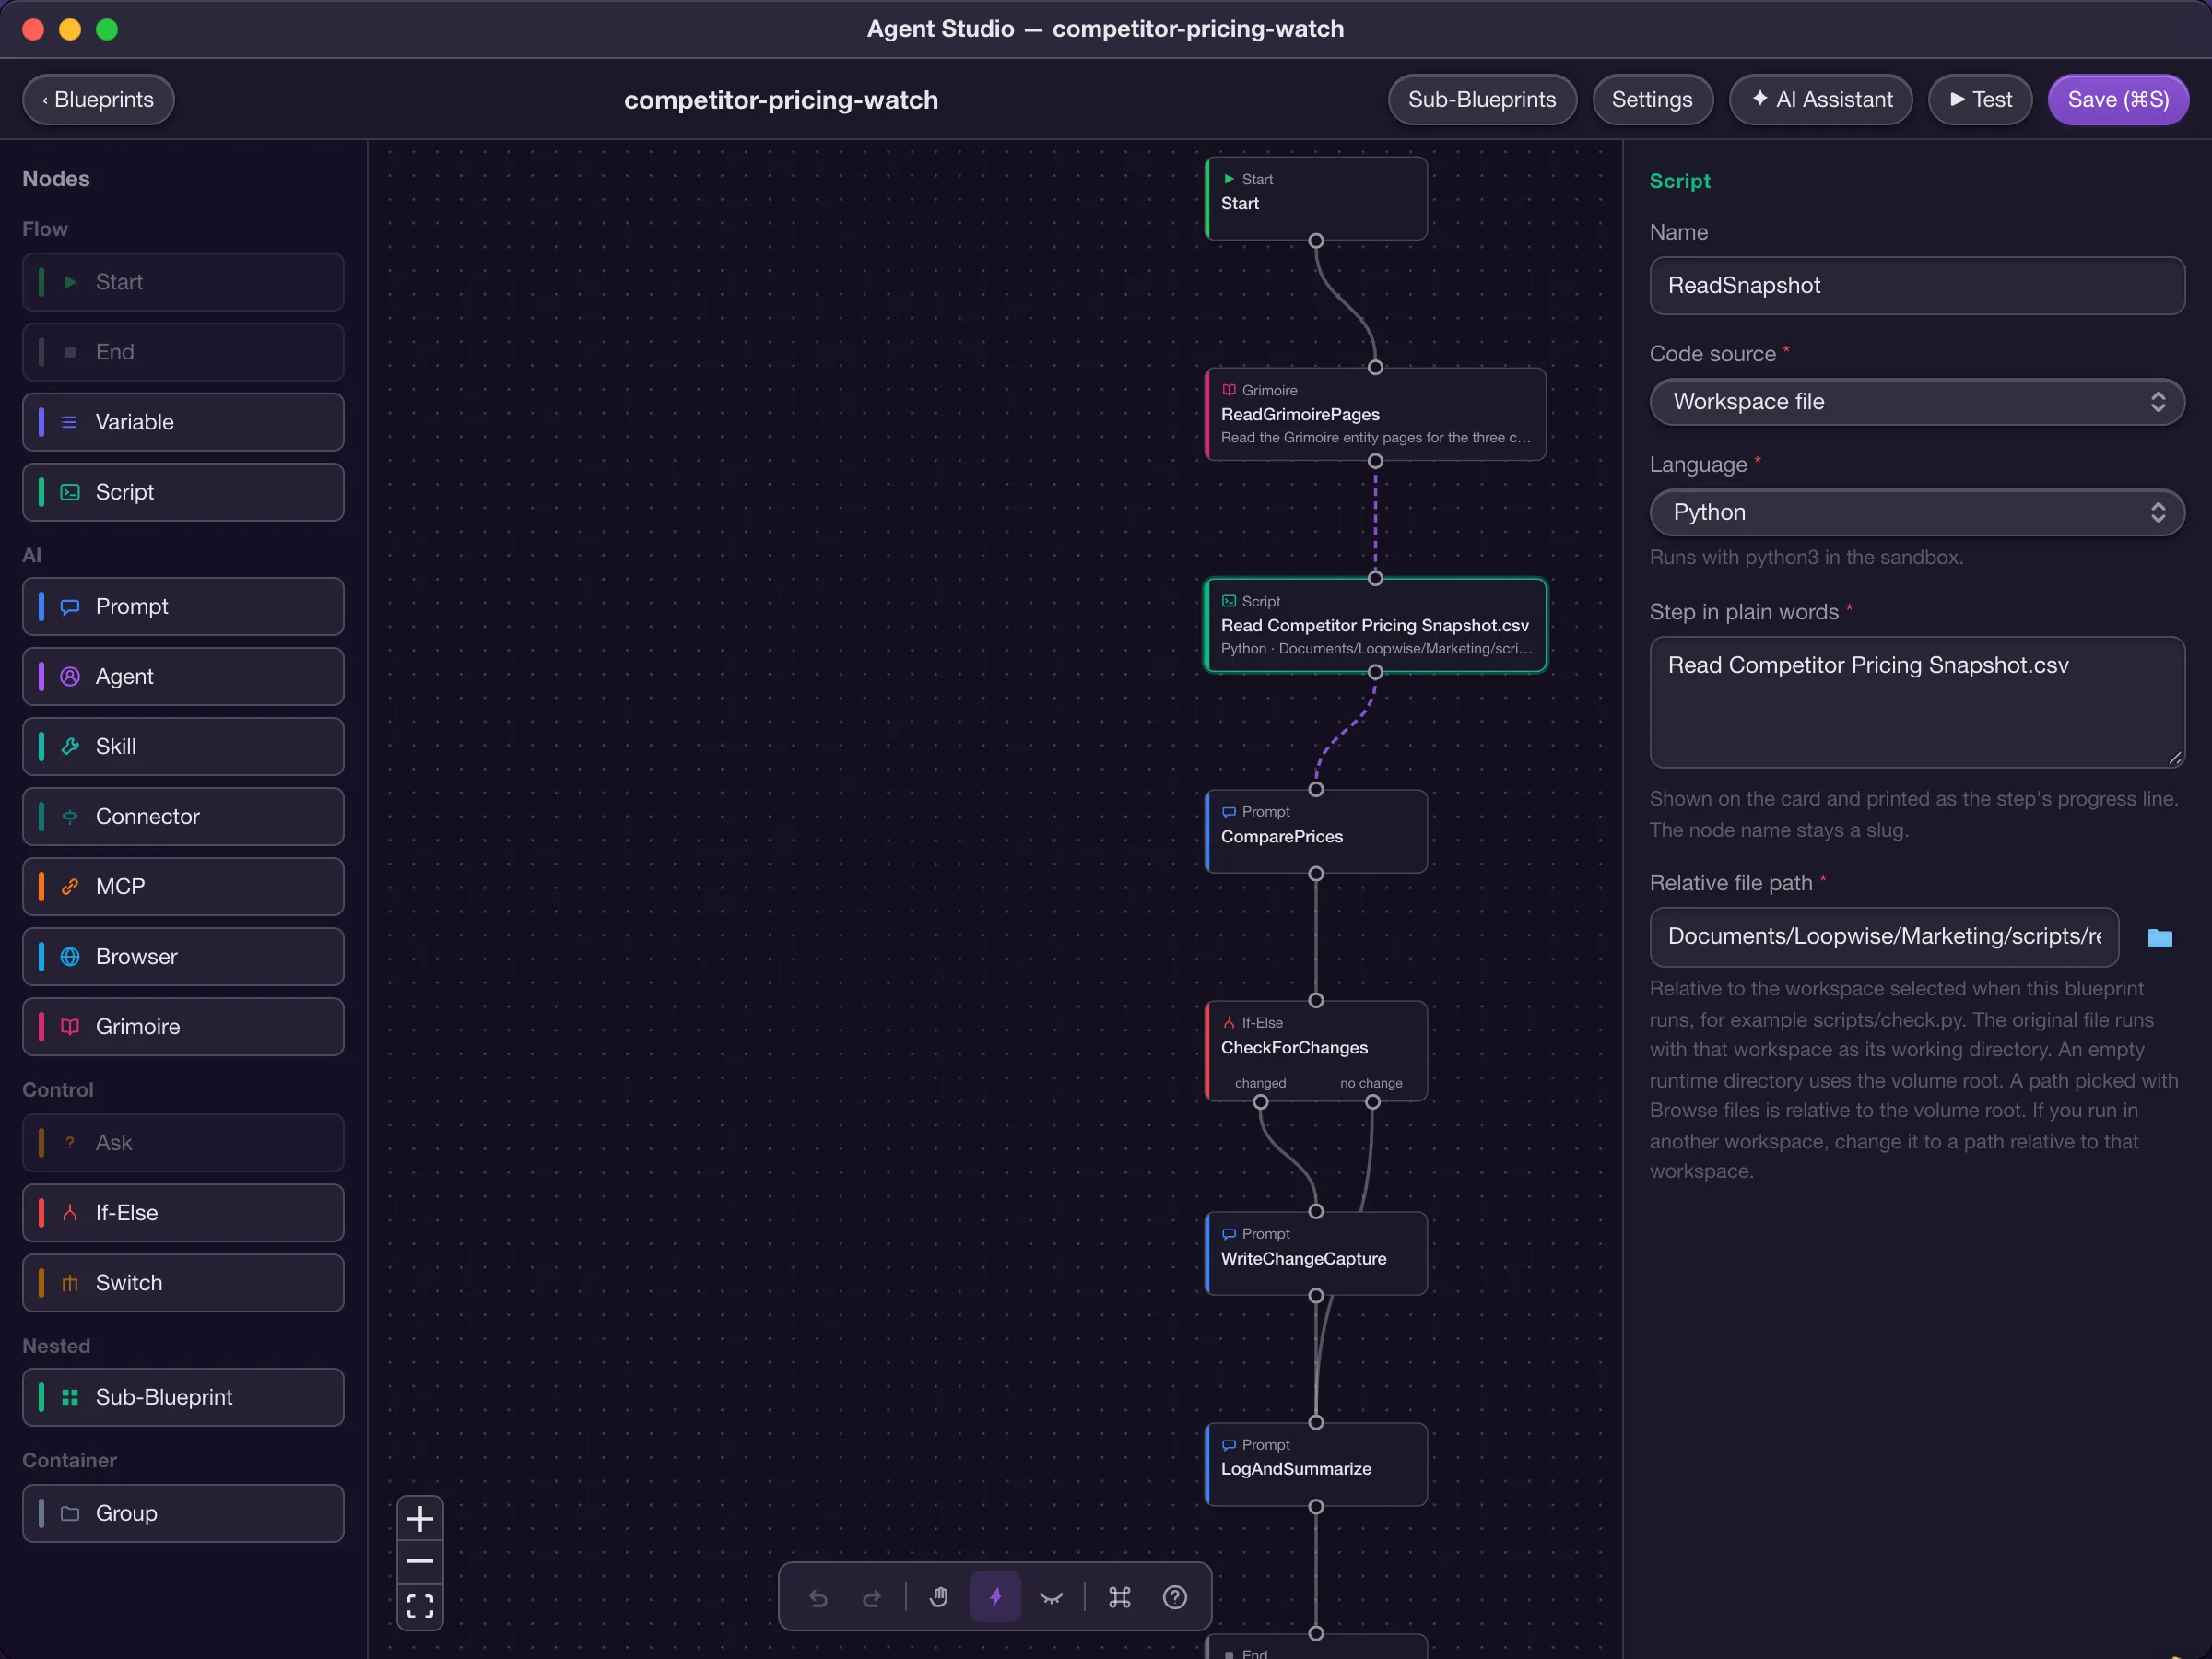The width and height of the screenshot is (2212, 1659).
Task: Select the WriteChangeCapture node on canvas
Action: 1316,1253
